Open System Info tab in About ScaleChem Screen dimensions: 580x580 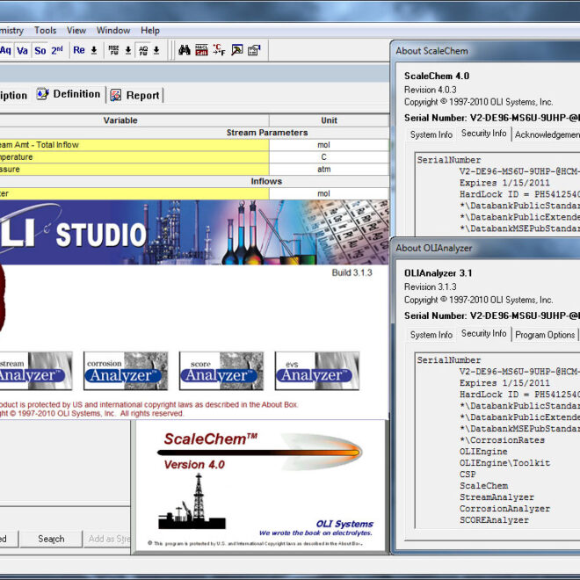(x=431, y=134)
